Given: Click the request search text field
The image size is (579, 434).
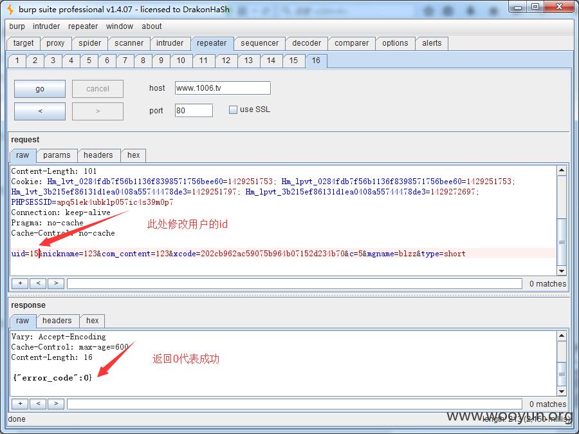Looking at the screenshot, I should pos(294,283).
